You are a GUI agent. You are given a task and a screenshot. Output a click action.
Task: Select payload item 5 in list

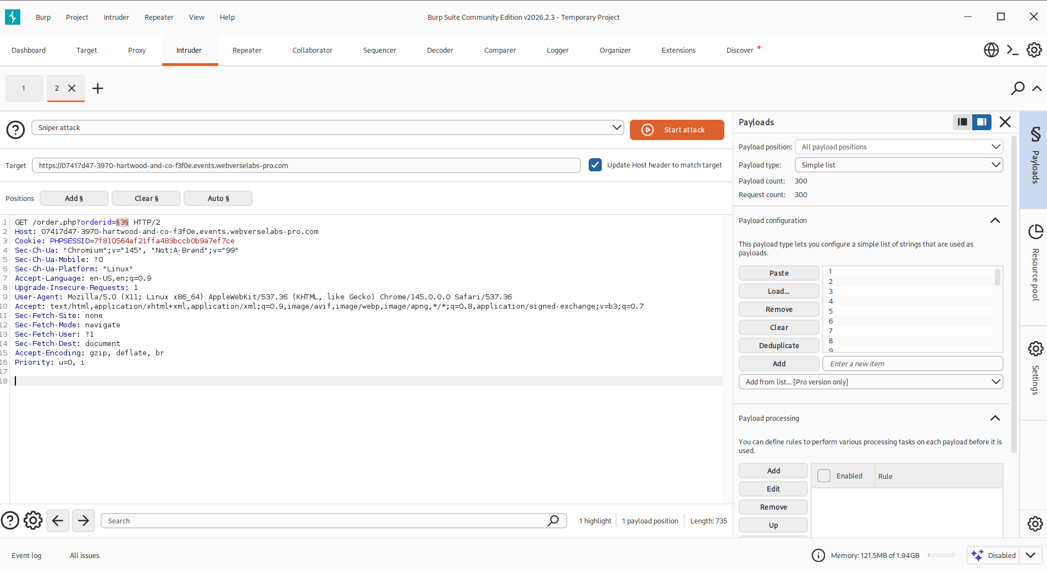(908, 311)
